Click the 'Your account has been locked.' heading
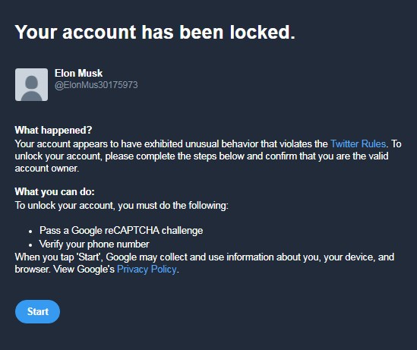 click(x=155, y=32)
